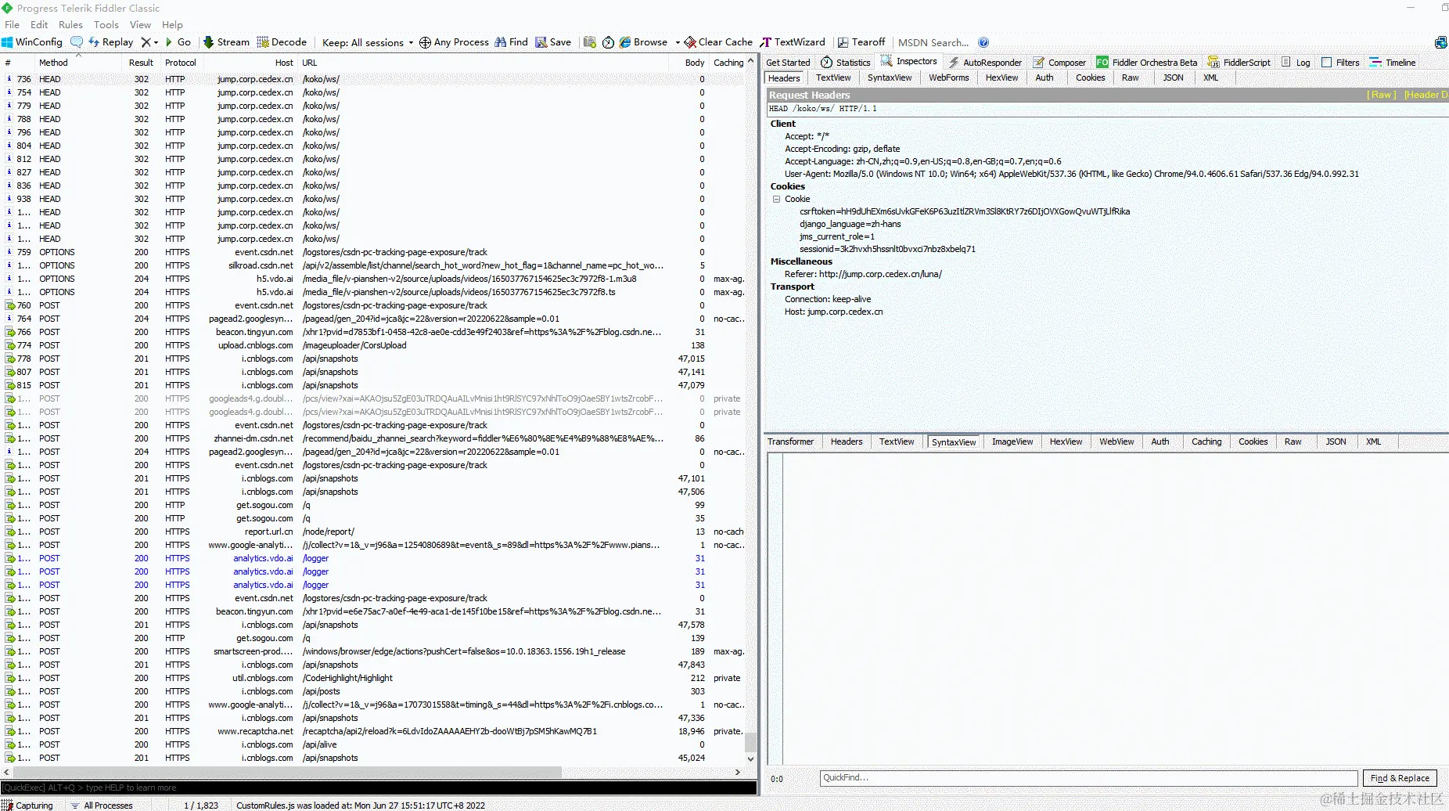
Task: Click the [Raw] link in Request Headers
Action: [x=1381, y=95]
